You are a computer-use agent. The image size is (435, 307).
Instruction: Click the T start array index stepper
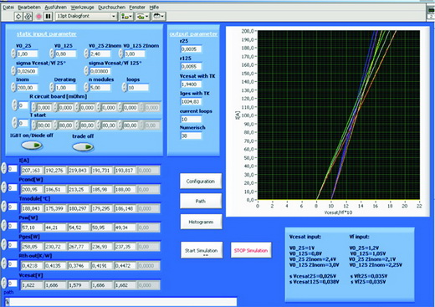15,123
